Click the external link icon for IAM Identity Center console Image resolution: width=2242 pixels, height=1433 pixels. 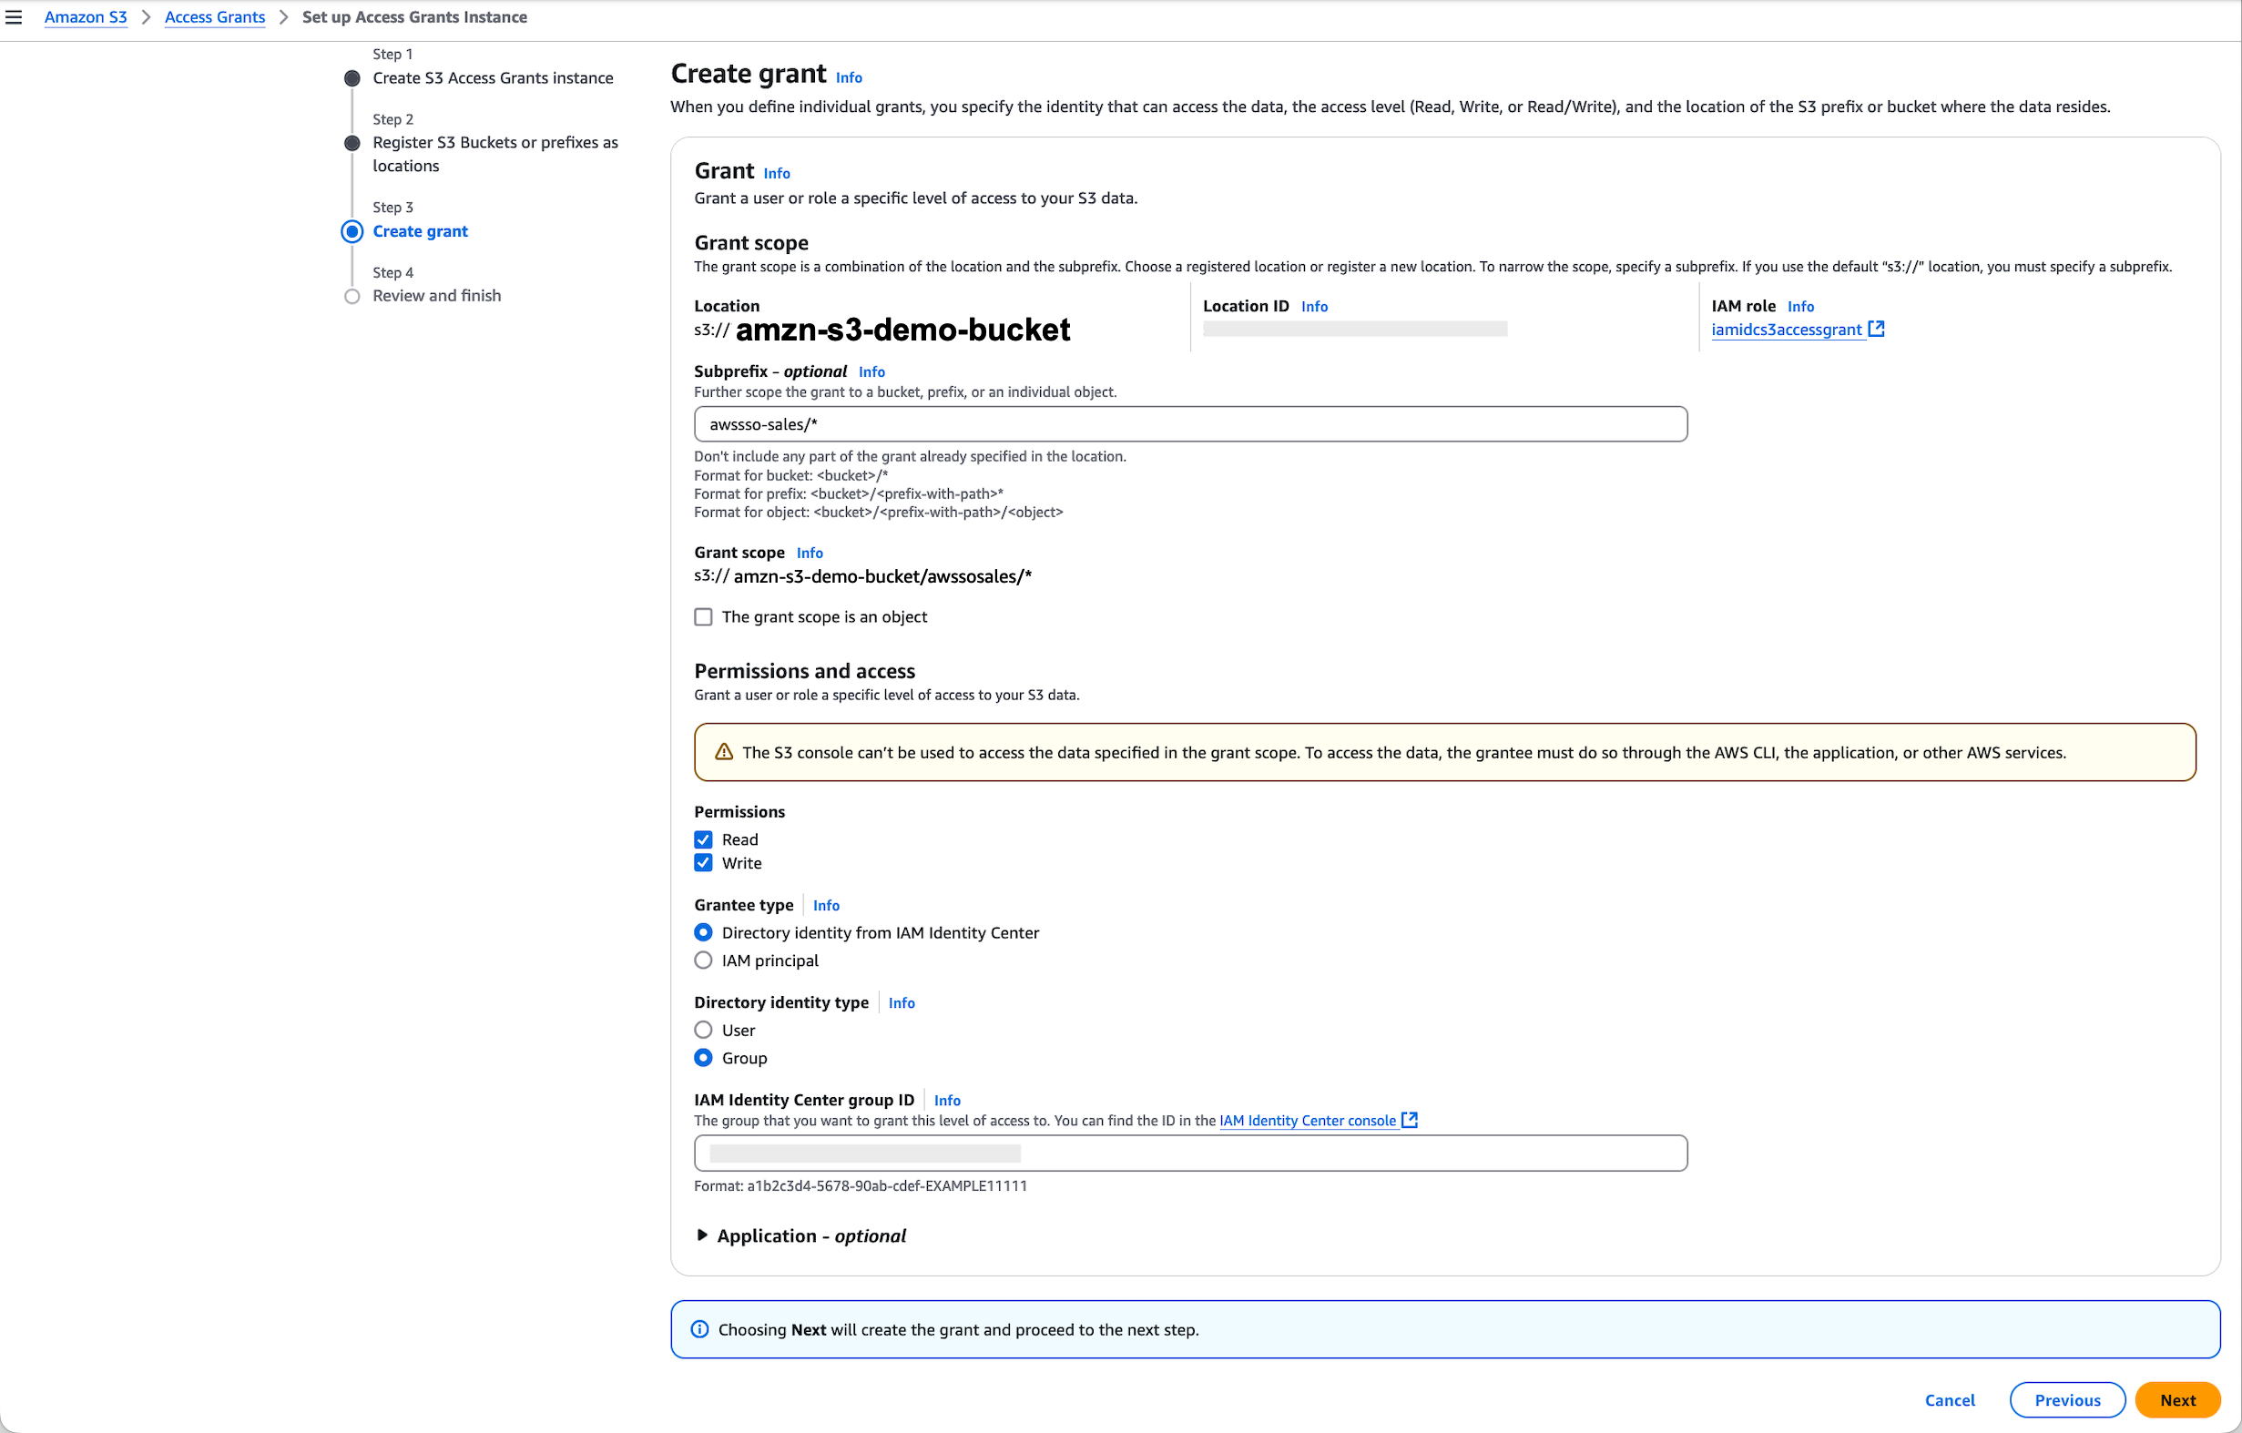1409,1120
